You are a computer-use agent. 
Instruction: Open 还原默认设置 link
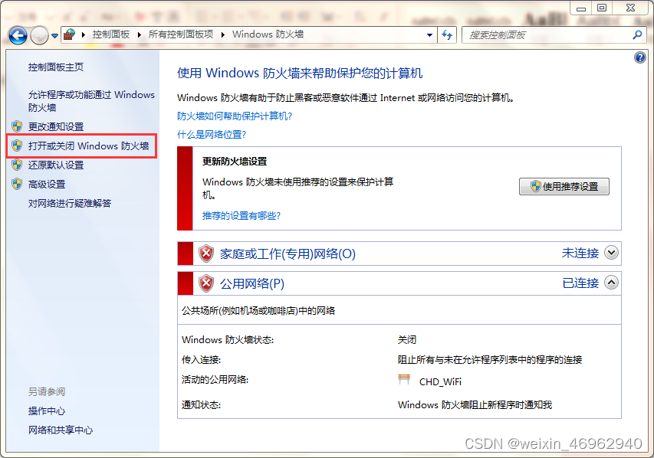[x=56, y=165]
